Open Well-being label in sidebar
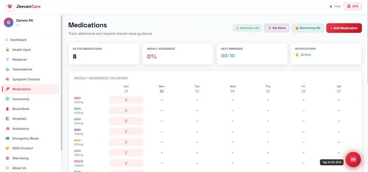Image resolution: width=368 pixels, height=172 pixels. coord(21,158)
